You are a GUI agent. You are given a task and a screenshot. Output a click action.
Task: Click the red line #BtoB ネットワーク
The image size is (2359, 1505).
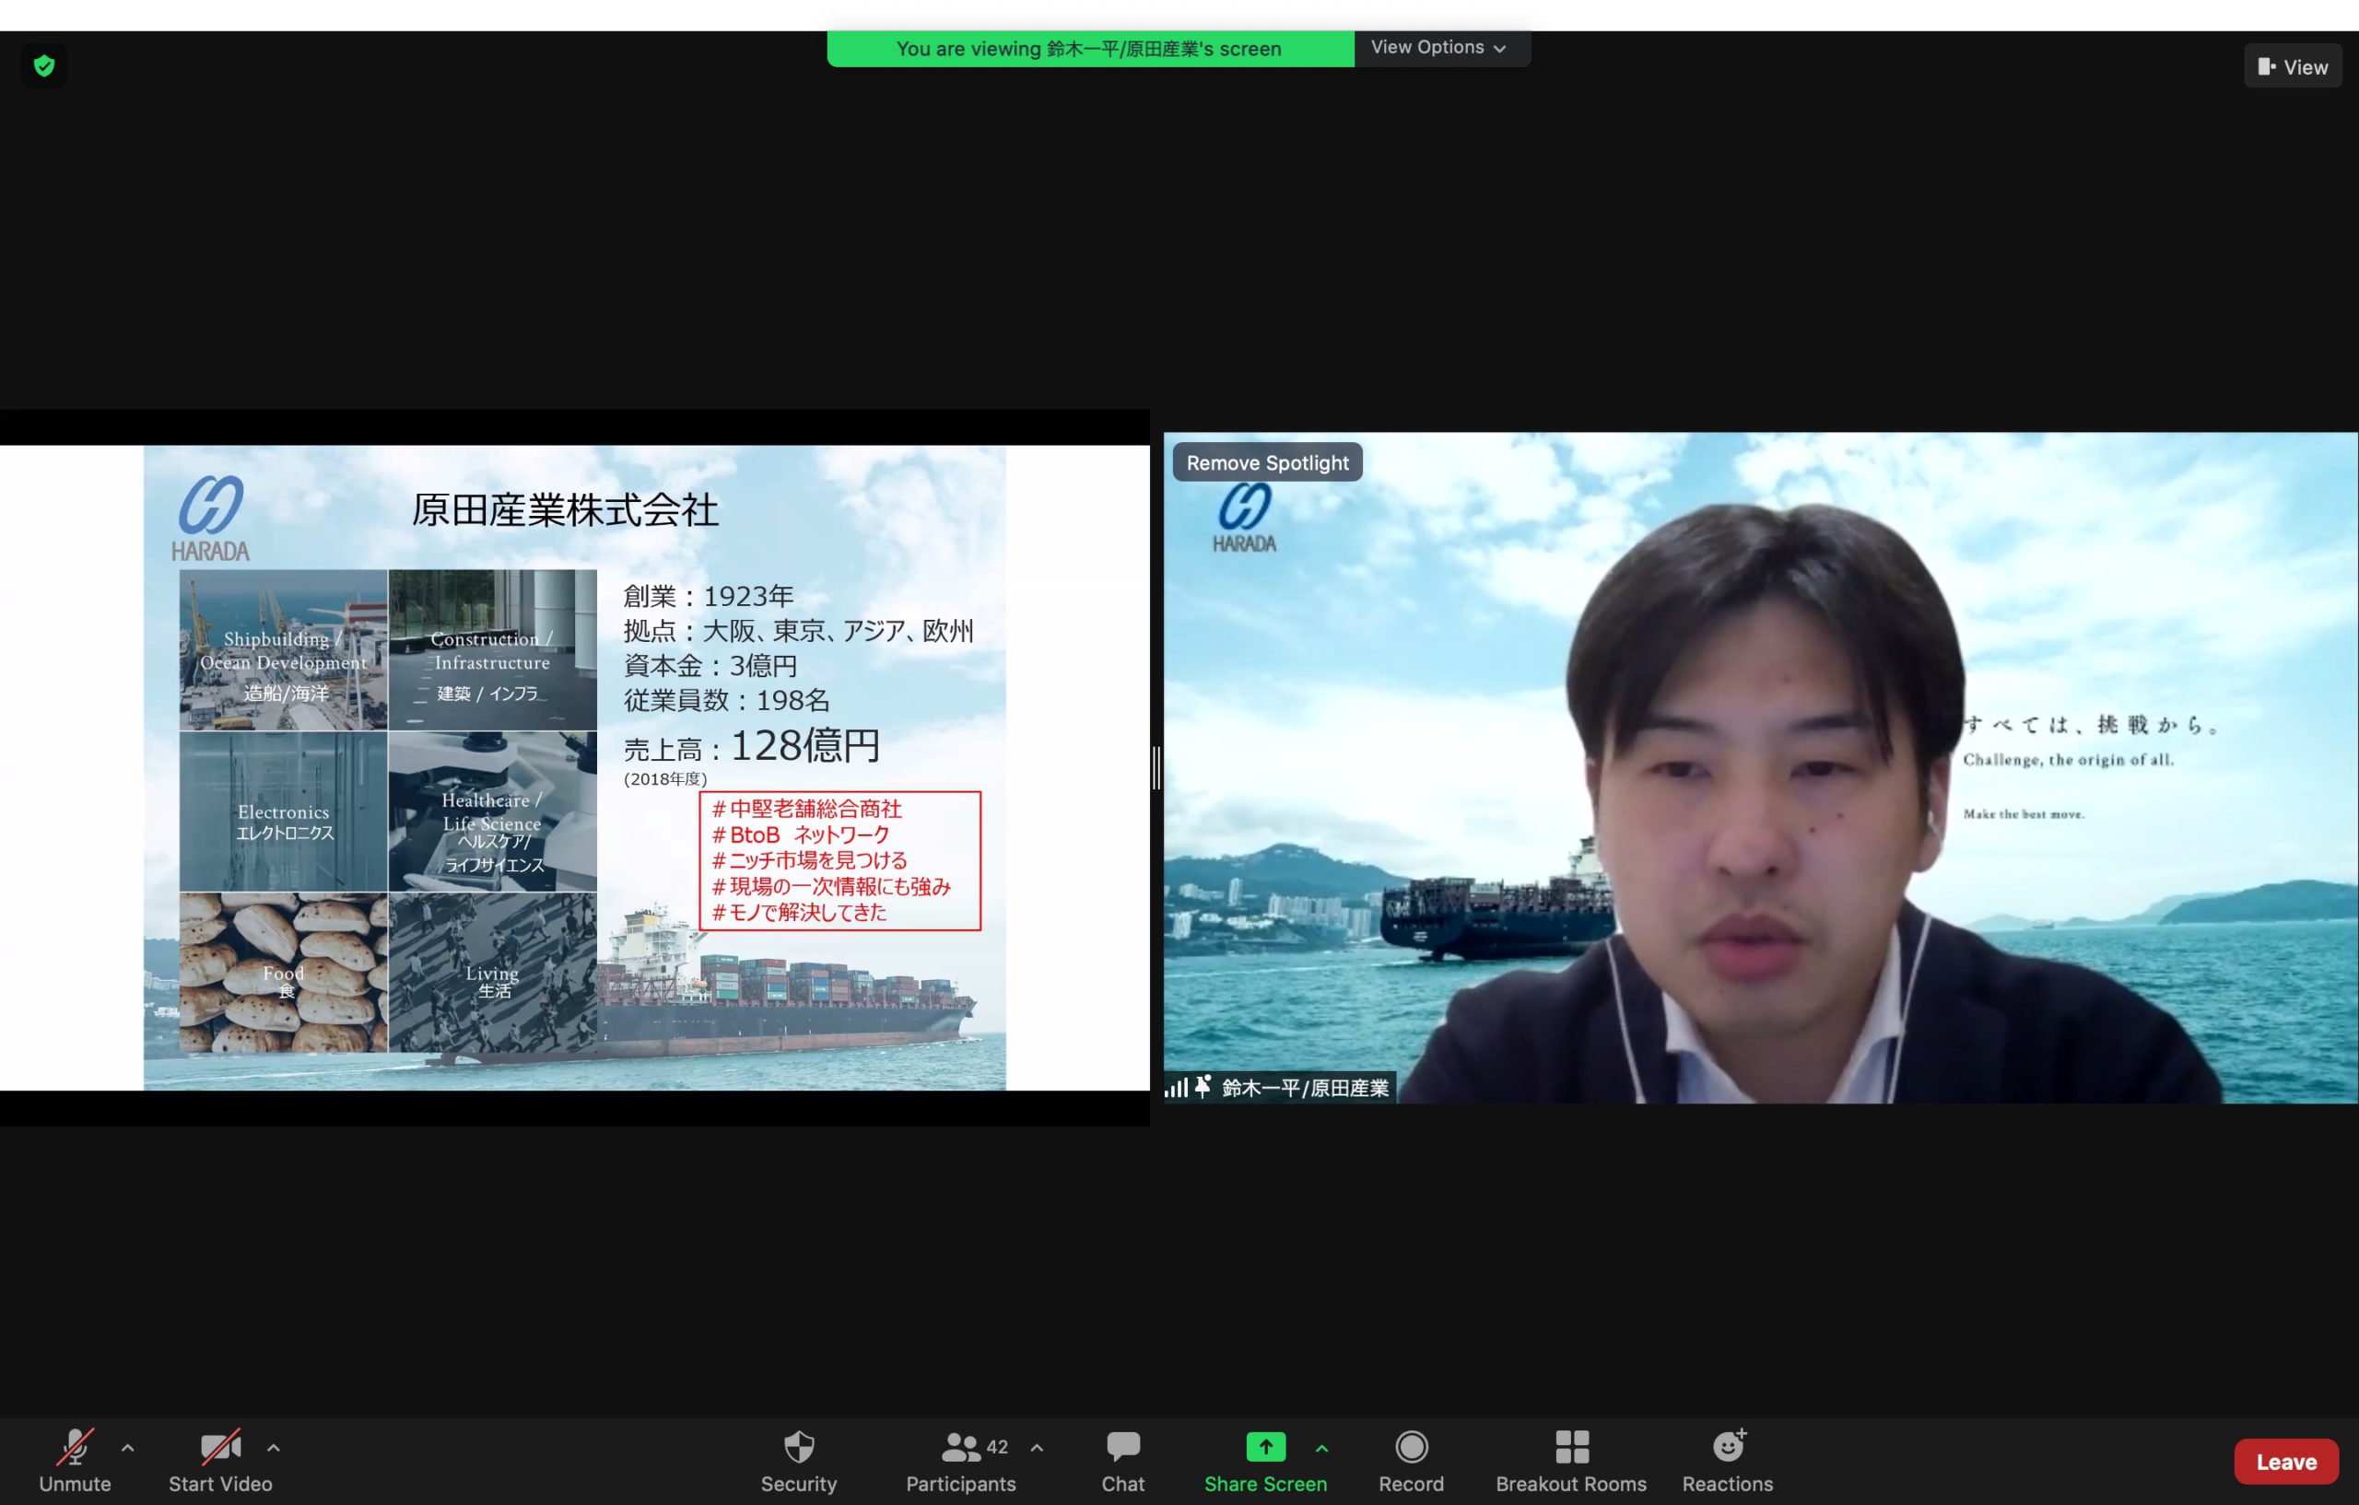(801, 834)
